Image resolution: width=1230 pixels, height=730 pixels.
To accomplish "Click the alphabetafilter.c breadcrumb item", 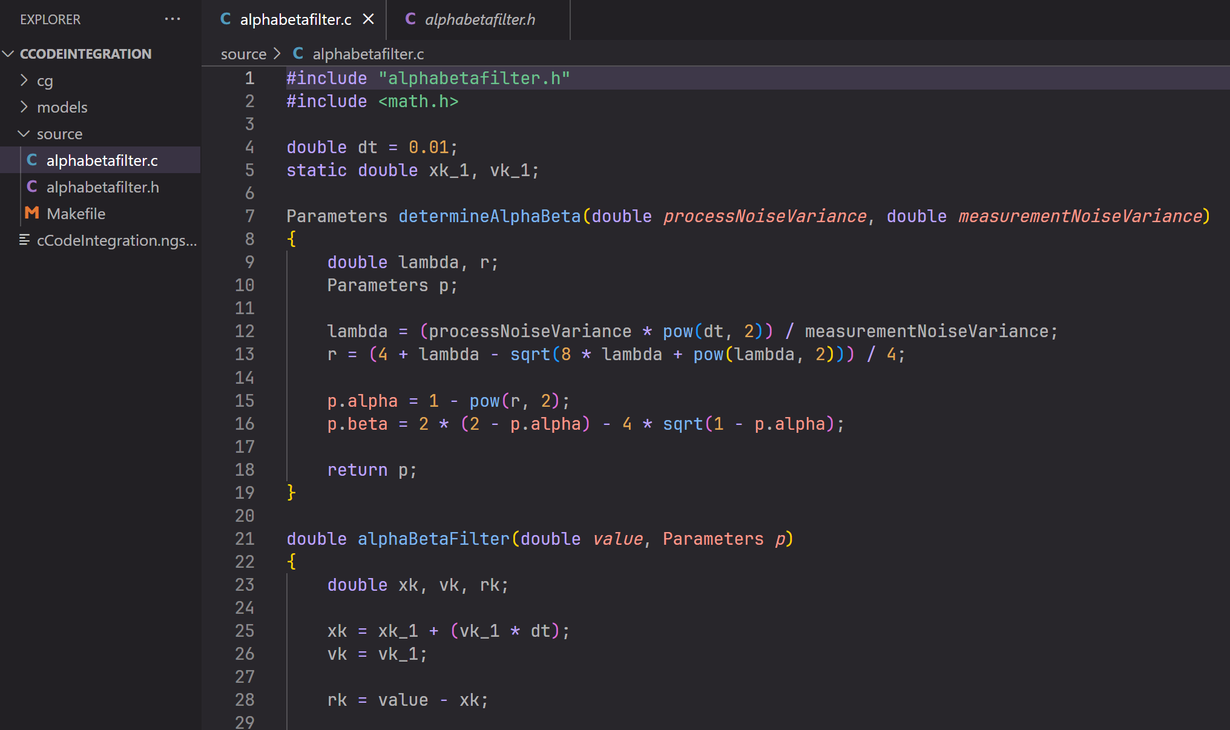I will 368,54.
